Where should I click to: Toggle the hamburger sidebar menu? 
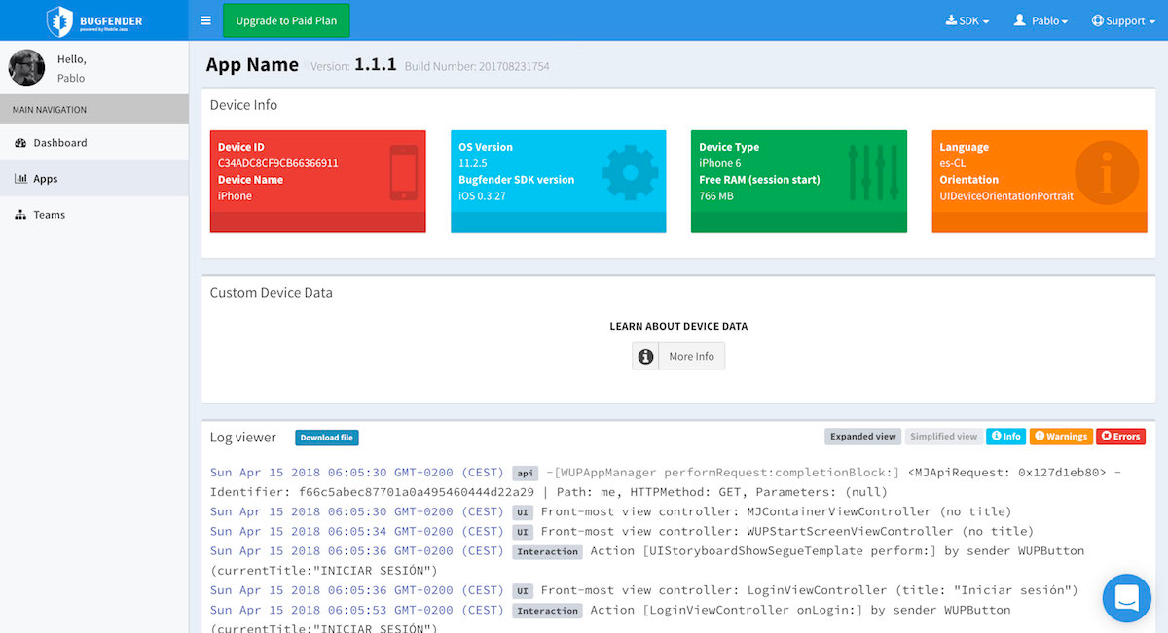tap(205, 20)
